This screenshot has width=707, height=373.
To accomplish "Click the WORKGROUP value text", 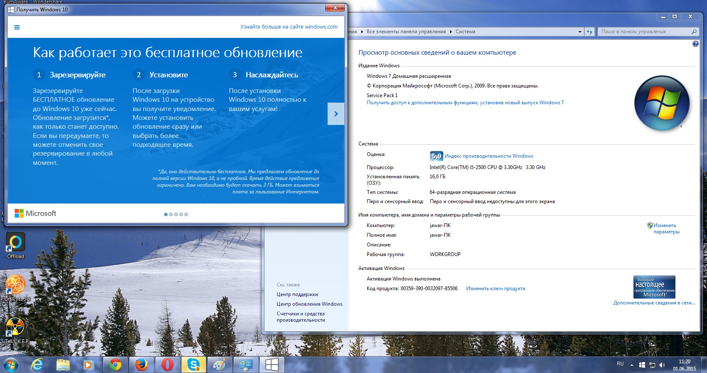I will (x=445, y=254).
